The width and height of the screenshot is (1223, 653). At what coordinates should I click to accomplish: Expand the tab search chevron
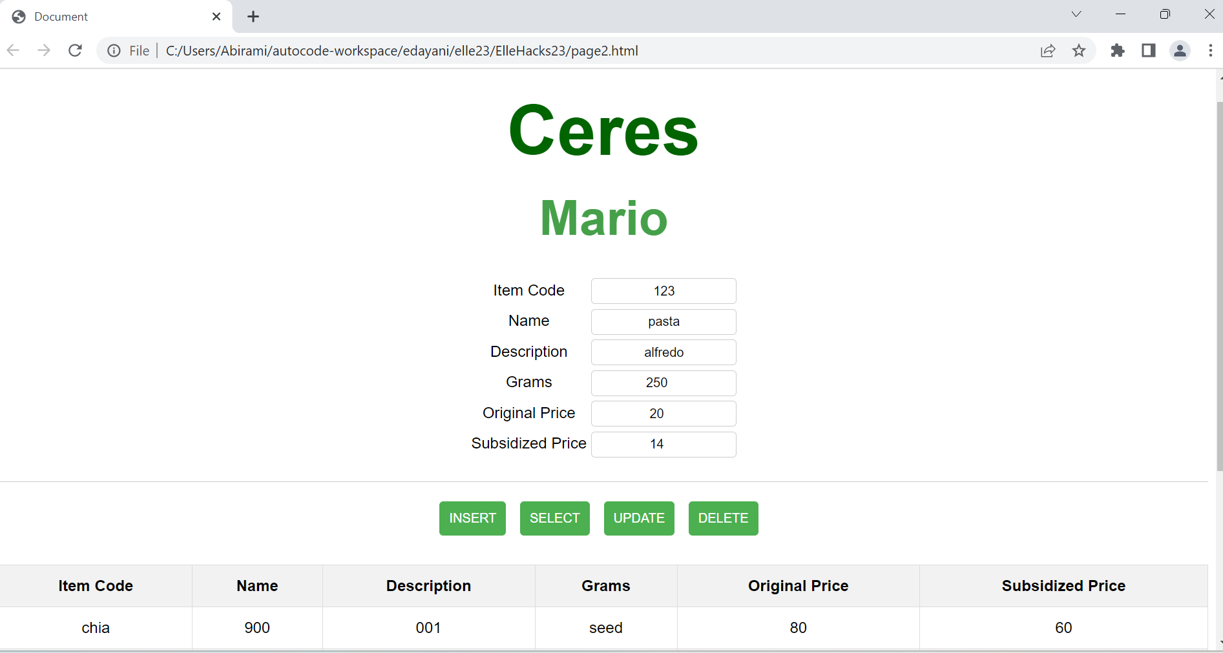[x=1076, y=14]
